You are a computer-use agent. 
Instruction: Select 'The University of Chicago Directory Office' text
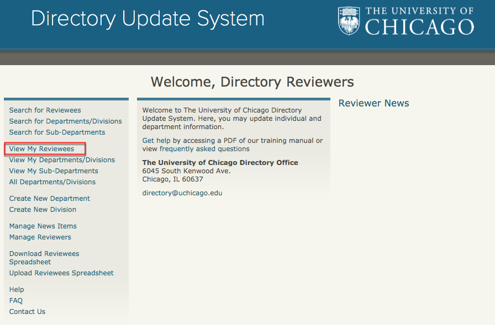(220, 163)
